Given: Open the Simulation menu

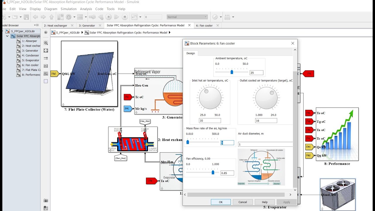Looking at the screenshot, I should coord(69,9).
